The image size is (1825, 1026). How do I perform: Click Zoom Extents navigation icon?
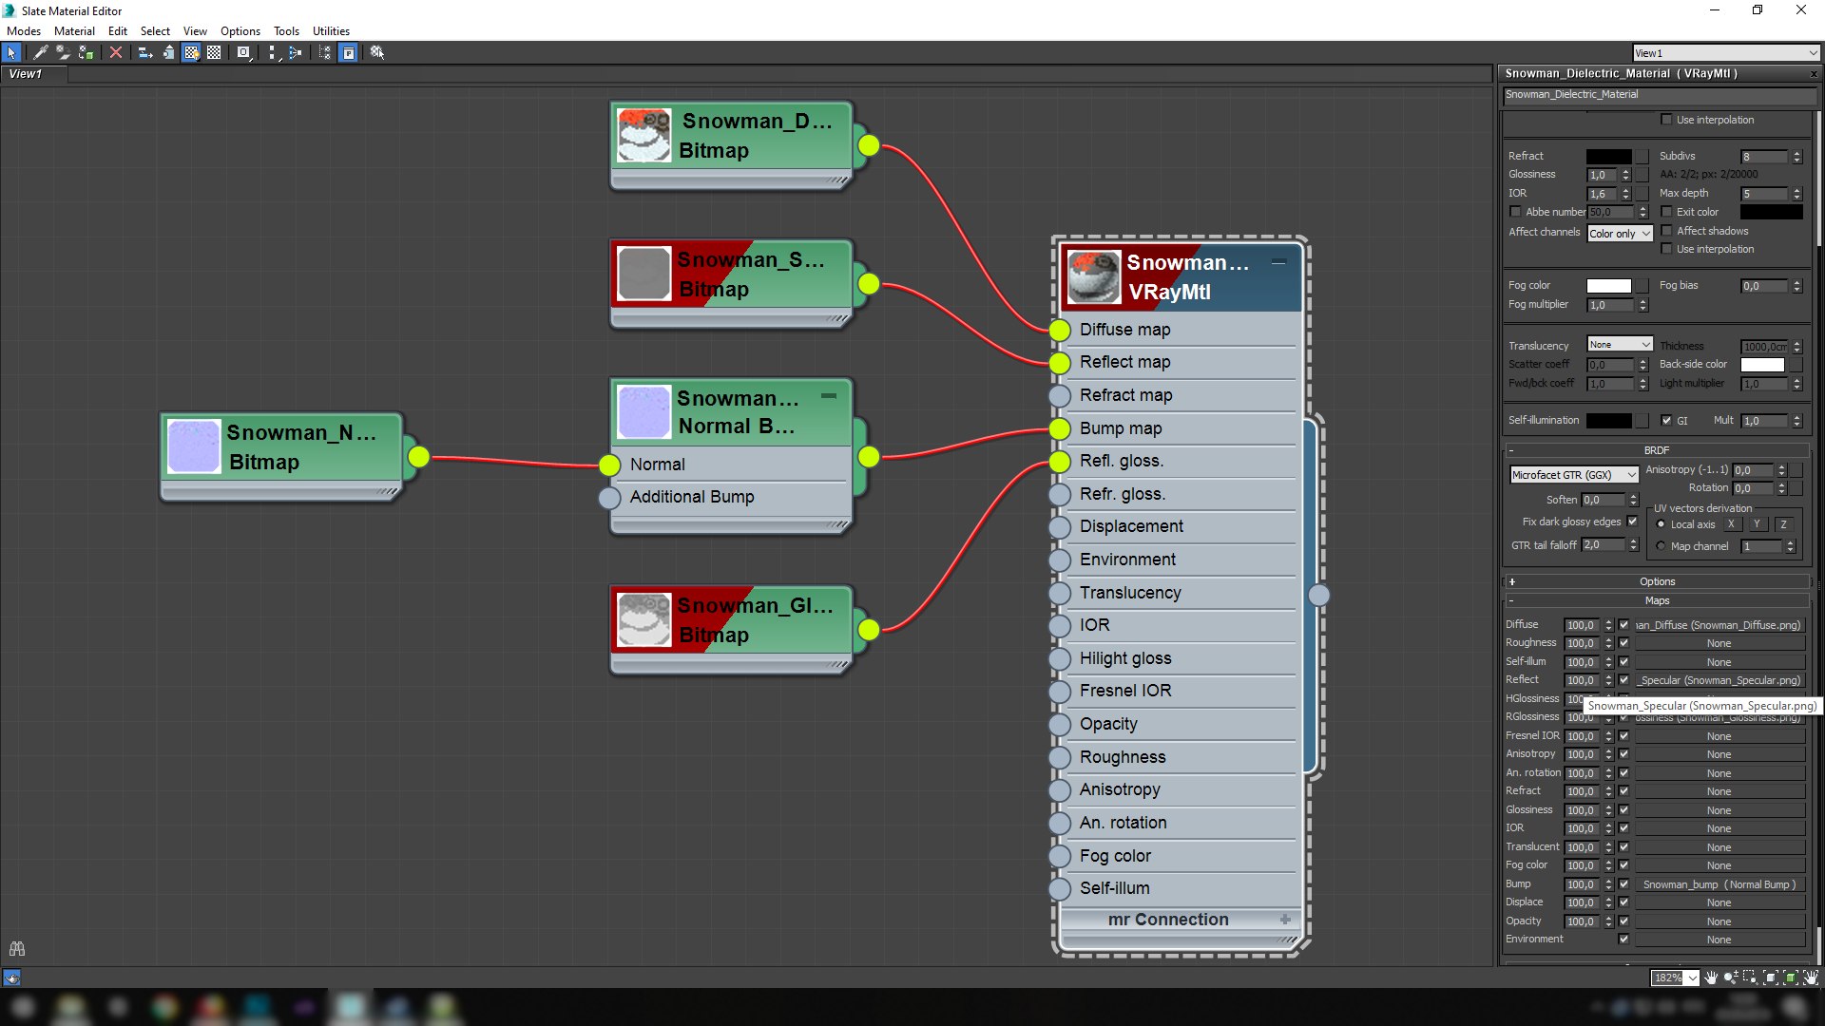coord(1771,978)
